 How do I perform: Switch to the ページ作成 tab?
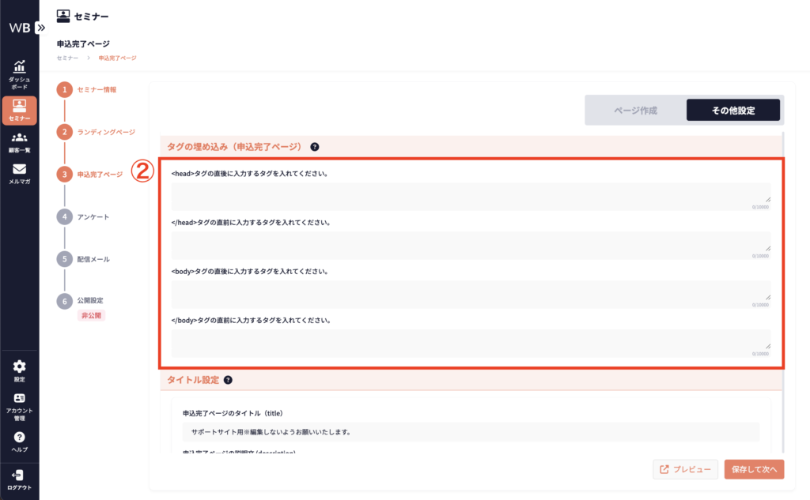pos(635,111)
